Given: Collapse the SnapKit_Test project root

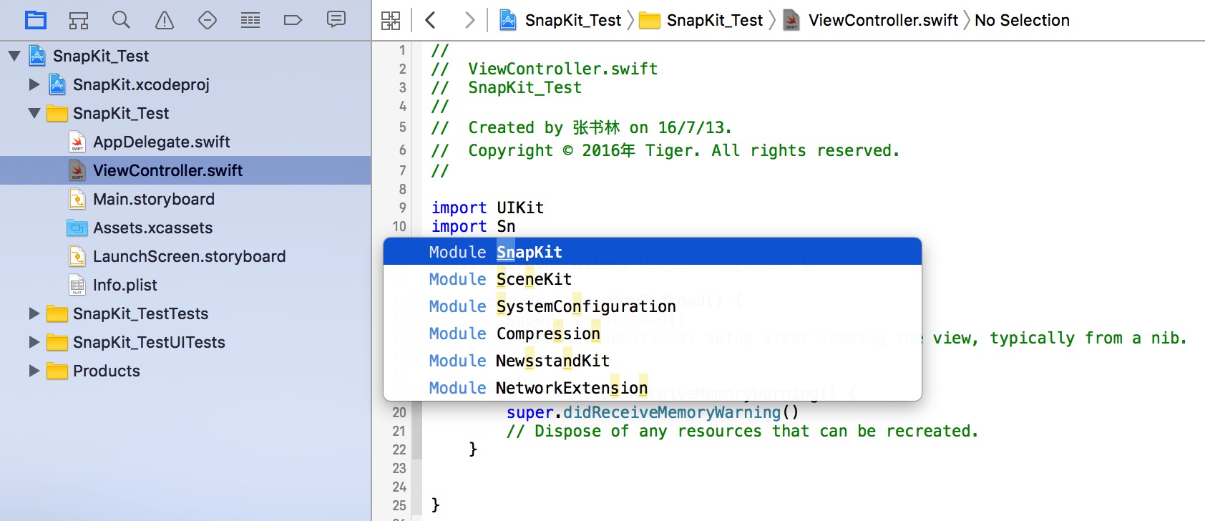Looking at the screenshot, I should (x=14, y=56).
